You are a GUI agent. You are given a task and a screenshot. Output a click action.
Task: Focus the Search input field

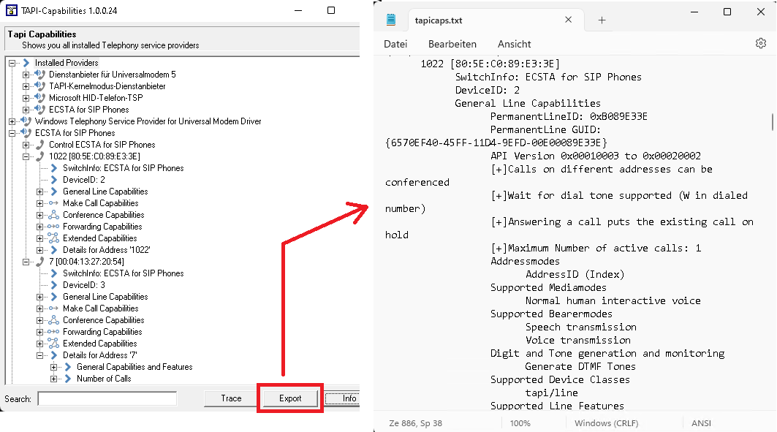pyautogui.click(x=107, y=398)
